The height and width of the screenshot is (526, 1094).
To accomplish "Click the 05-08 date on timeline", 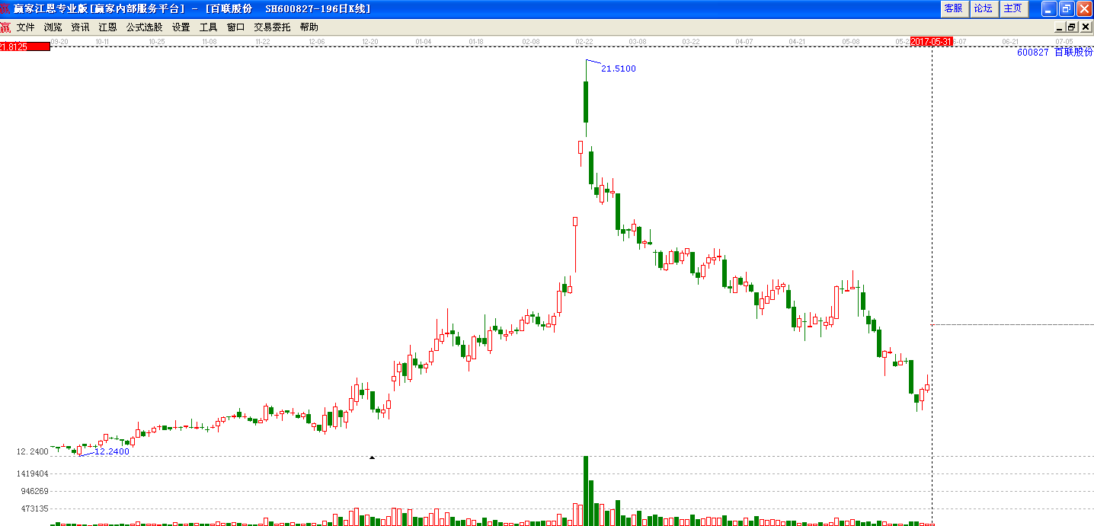I will 851,41.
